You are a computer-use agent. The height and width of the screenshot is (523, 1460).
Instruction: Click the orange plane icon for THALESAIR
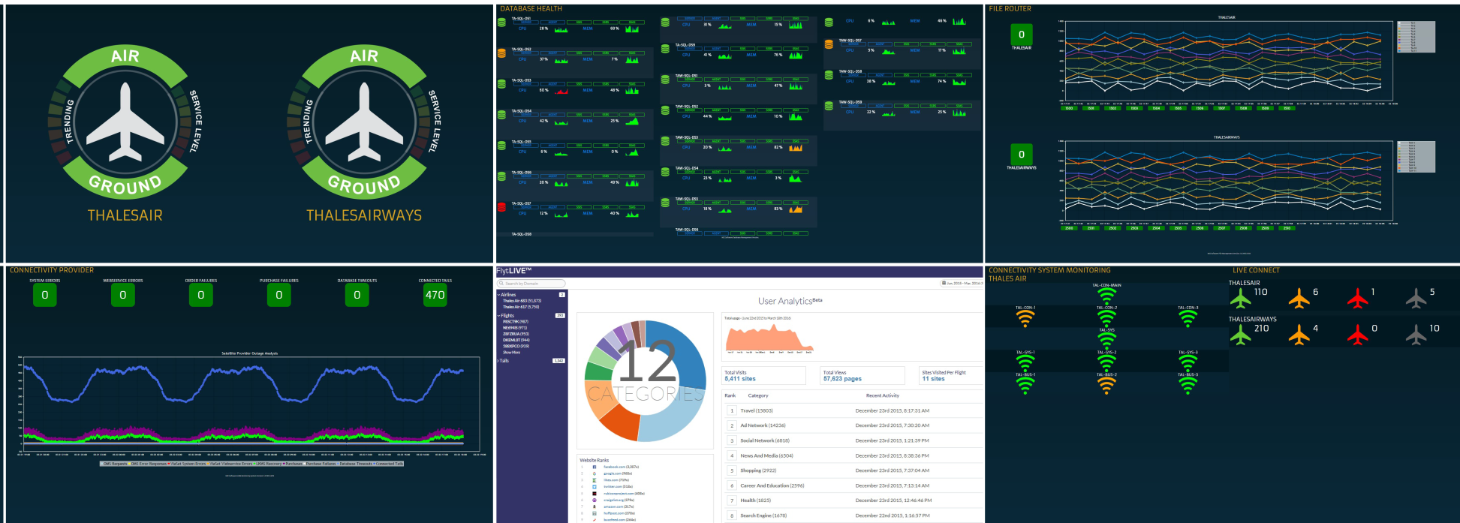tap(1299, 299)
